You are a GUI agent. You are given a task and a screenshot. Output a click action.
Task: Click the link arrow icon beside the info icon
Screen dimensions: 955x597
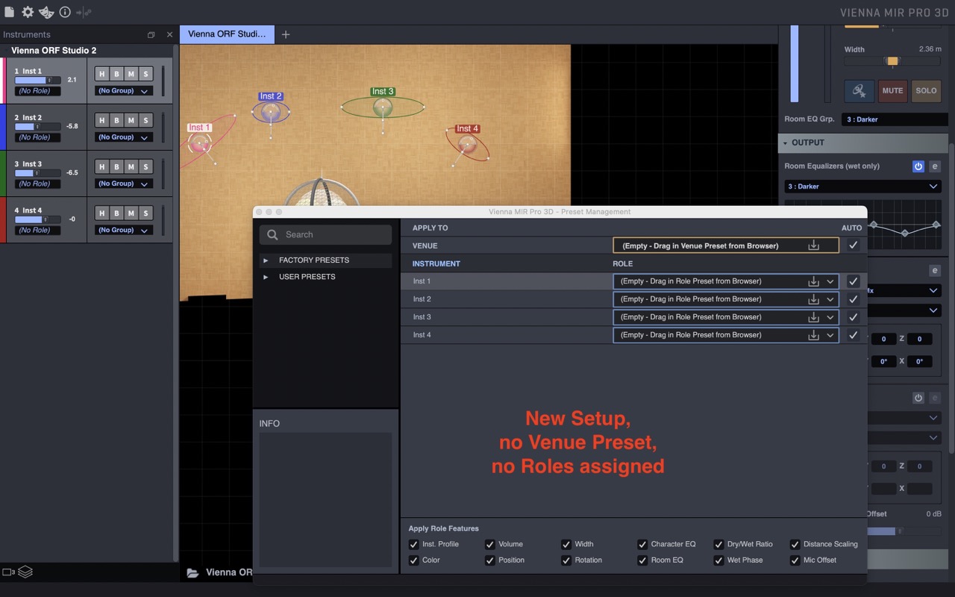[x=84, y=12]
